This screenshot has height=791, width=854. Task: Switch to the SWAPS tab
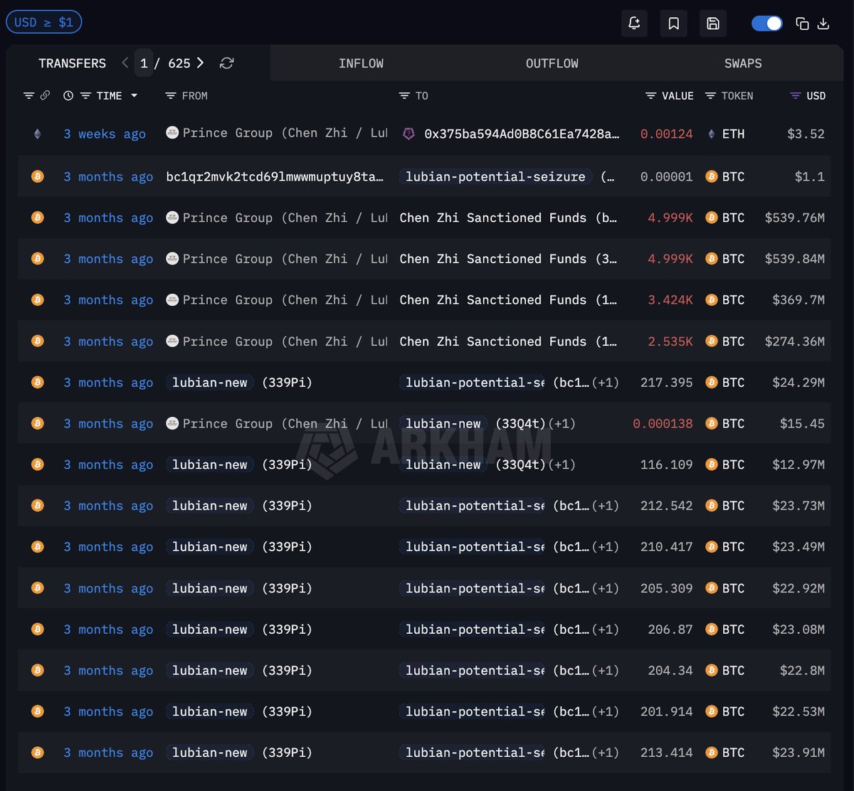click(x=742, y=63)
